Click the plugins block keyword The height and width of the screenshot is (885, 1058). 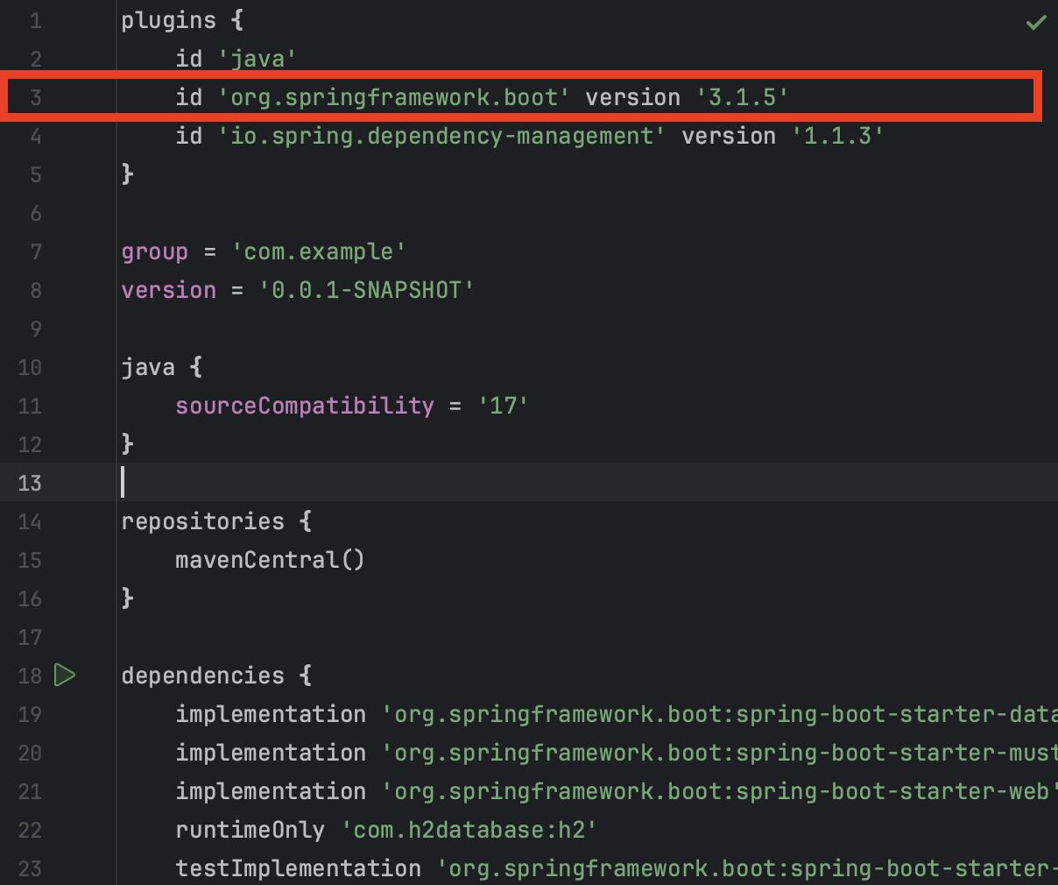point(168,20)
